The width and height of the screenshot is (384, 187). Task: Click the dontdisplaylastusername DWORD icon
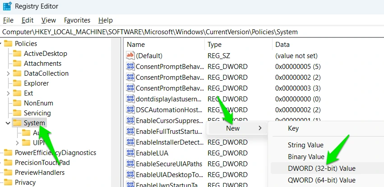point(130,99)
